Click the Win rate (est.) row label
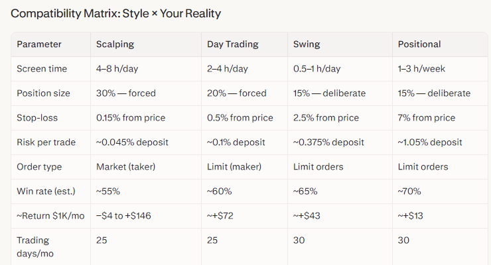491x265 pixels. point(46,191)
